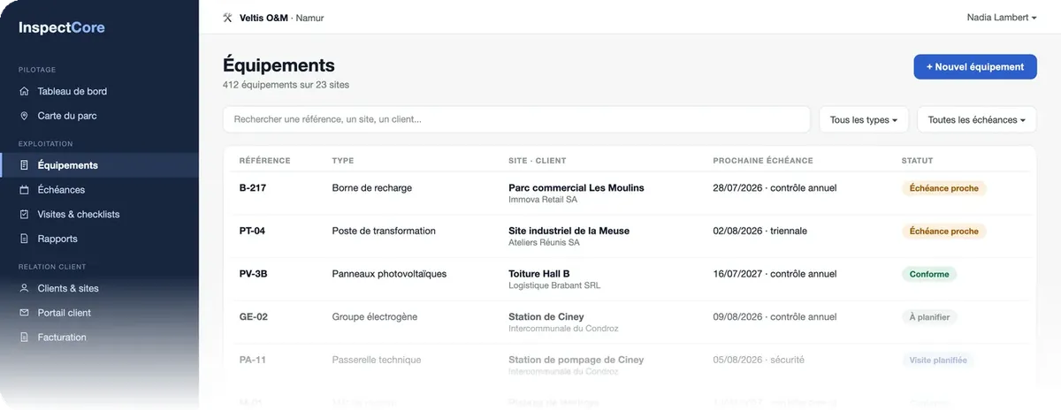Click the Groupe électrogène type cell

pyautogui.click(x=374, y=316)
